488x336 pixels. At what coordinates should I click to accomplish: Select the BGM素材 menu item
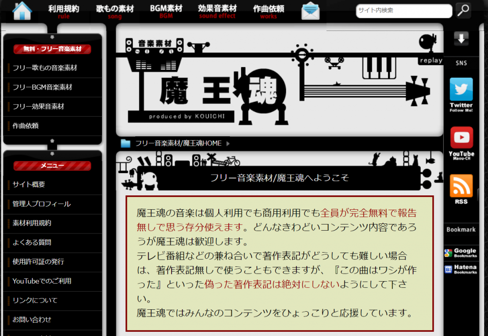click(x=166, y=11)
